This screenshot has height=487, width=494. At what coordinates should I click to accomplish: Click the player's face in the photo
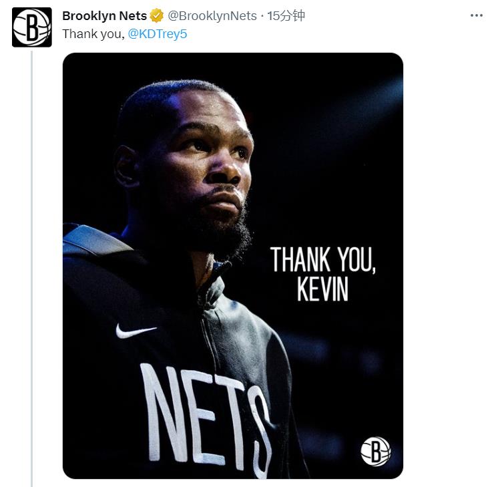(200, 160)
